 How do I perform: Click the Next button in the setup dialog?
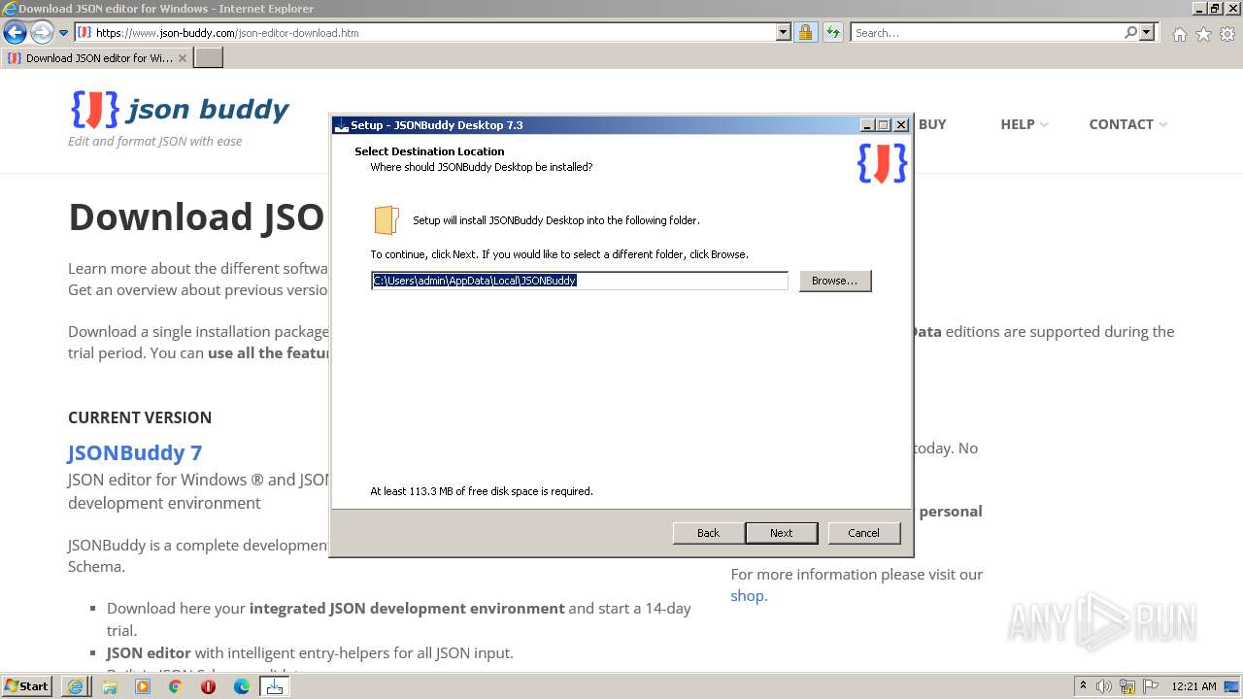781,533
